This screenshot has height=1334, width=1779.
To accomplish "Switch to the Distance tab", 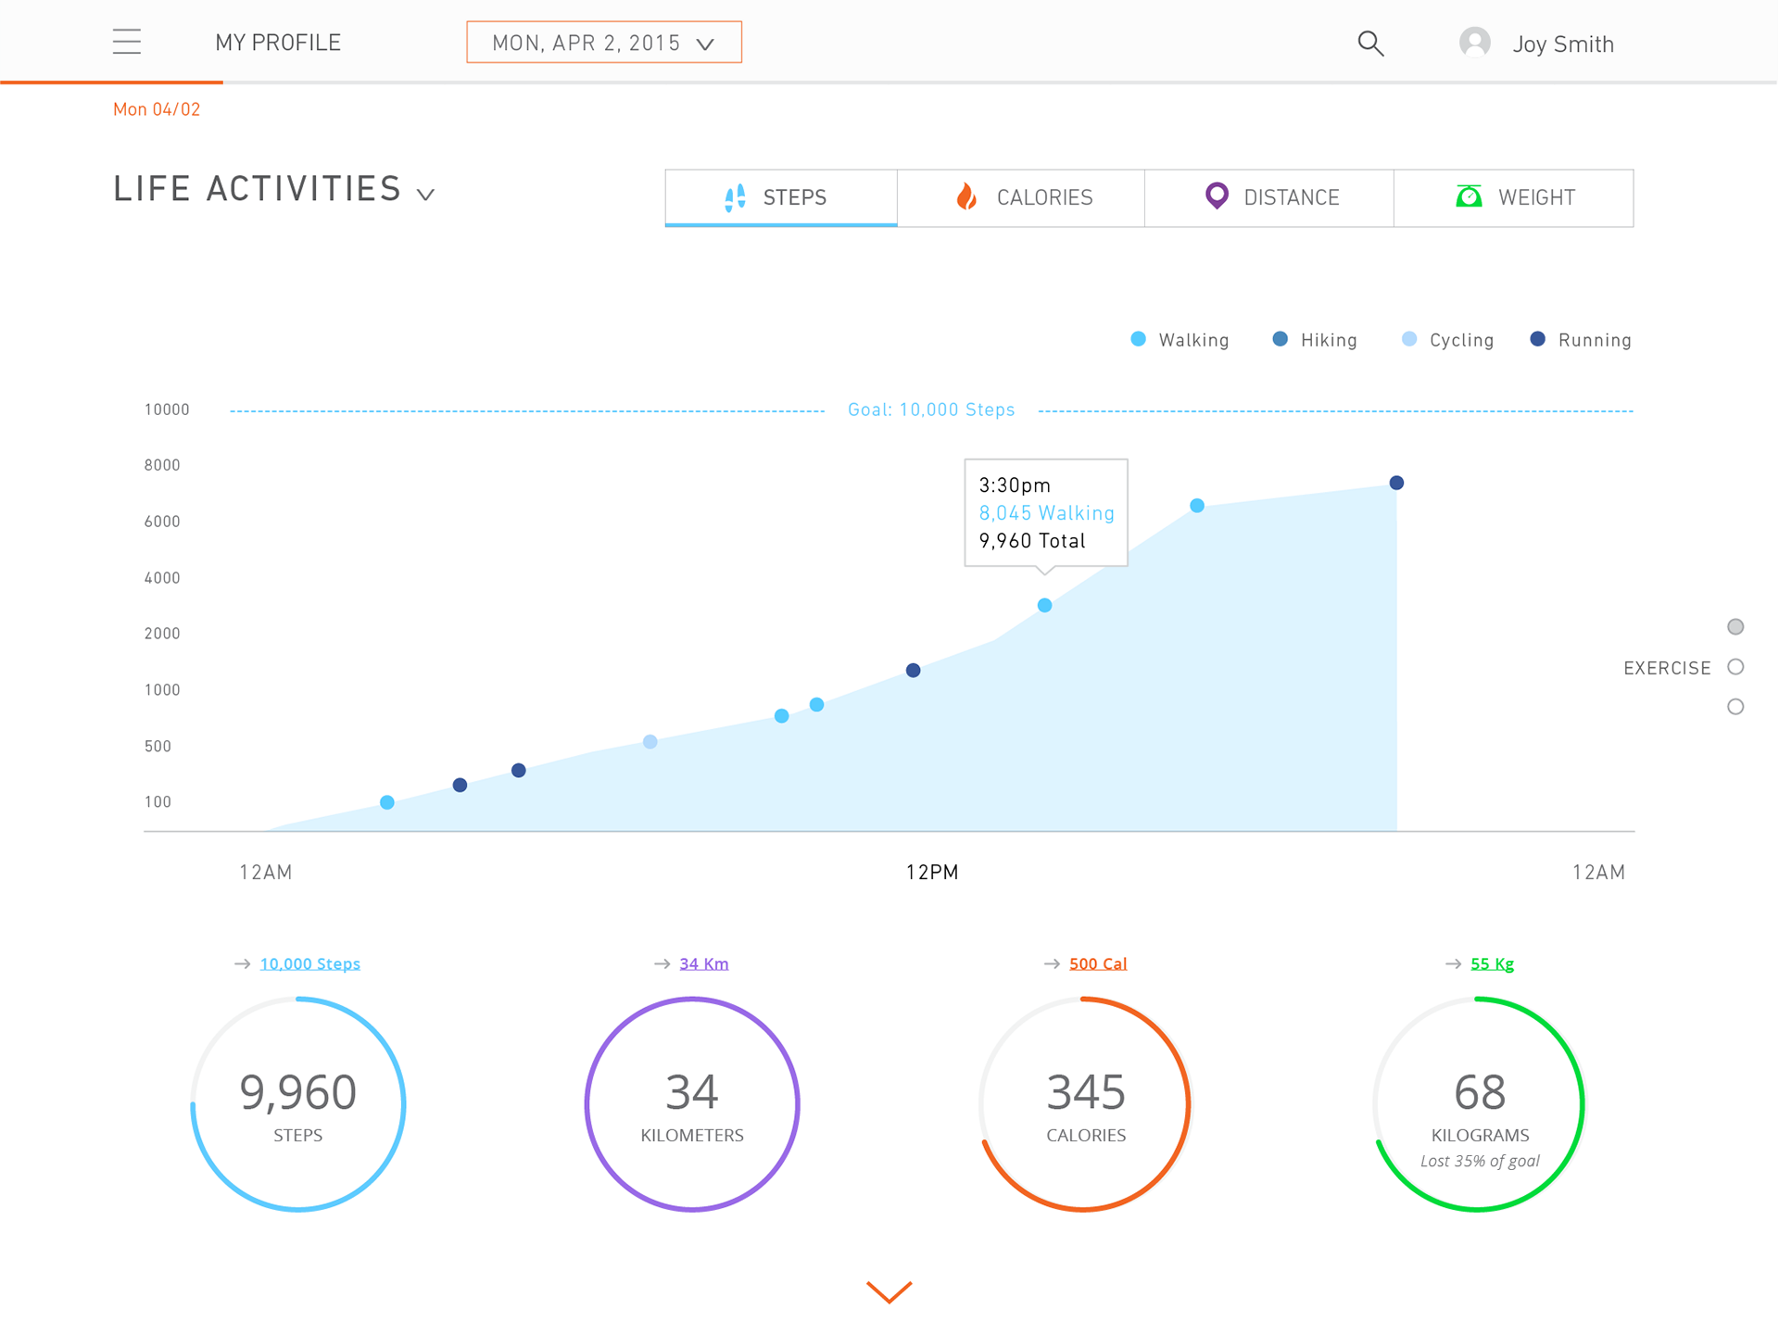I will click(x=1269, y=197).
